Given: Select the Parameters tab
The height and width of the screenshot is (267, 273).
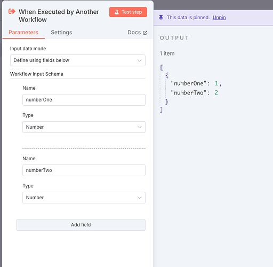Looking at the screenshot, I should tap(23, 33).
